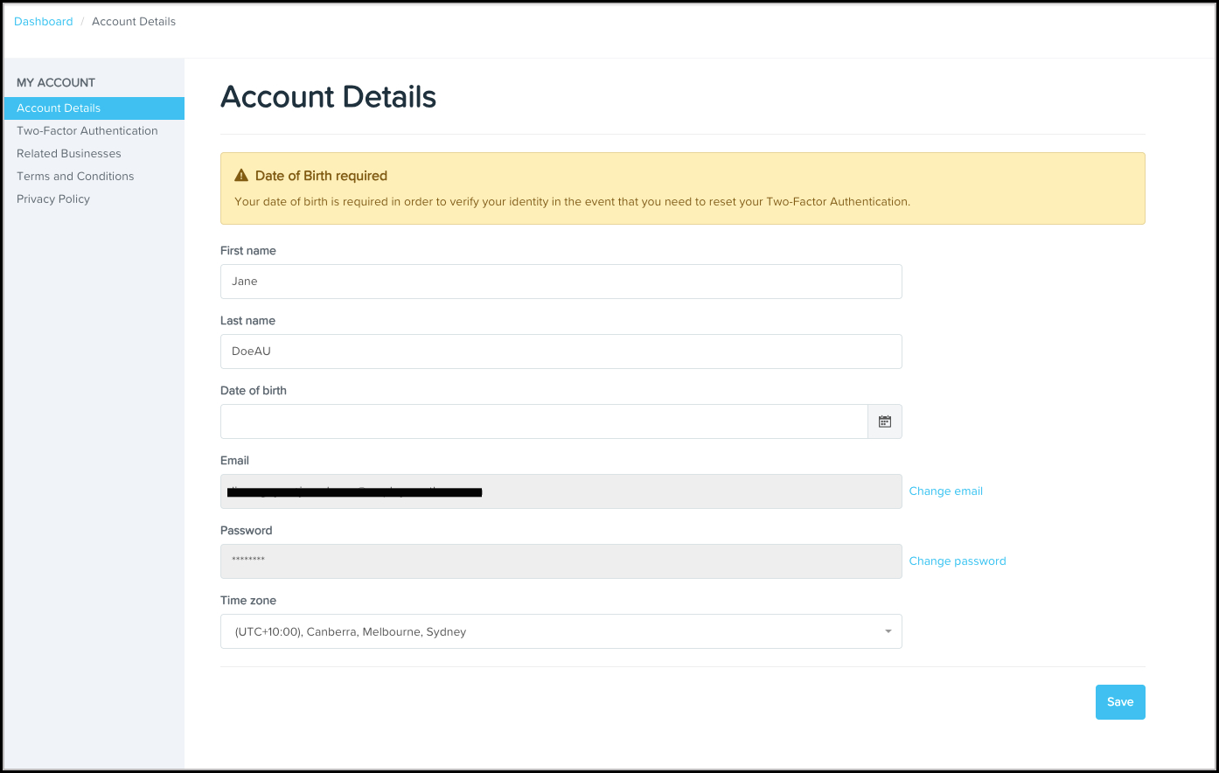Click the Change email link
Viewport: 1219px width, 773px height.
945,491
